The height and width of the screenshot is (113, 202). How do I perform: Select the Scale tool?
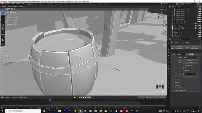tap(3, 28)
